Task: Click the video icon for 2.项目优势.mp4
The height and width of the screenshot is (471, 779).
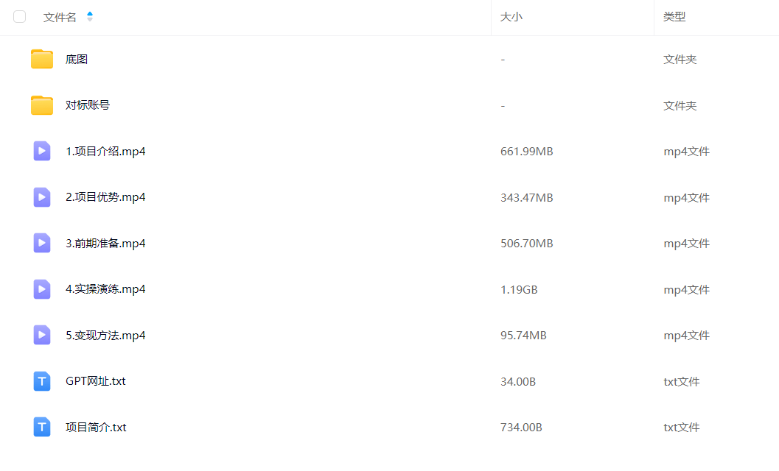Action: [42, 197]
